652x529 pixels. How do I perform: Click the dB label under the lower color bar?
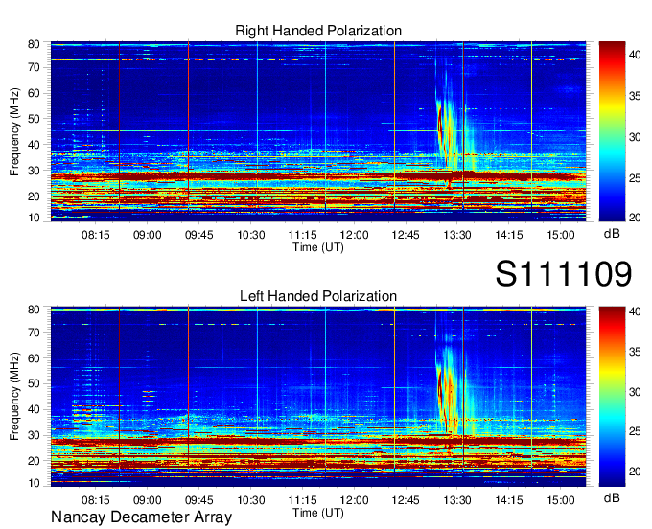[612, 498]
